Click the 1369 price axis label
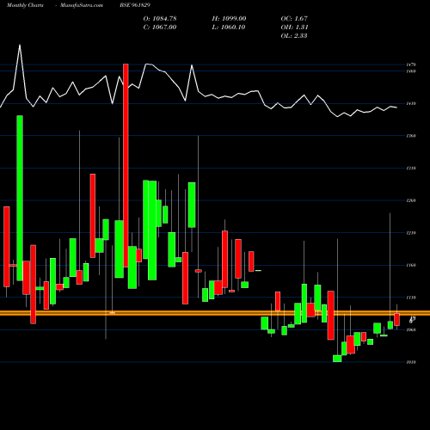 [x=411, y=136]
